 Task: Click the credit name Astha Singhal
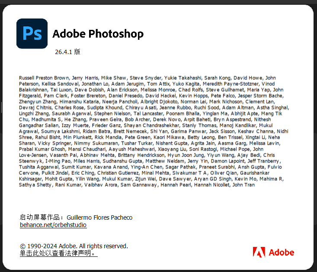click(x=272, y=108)
